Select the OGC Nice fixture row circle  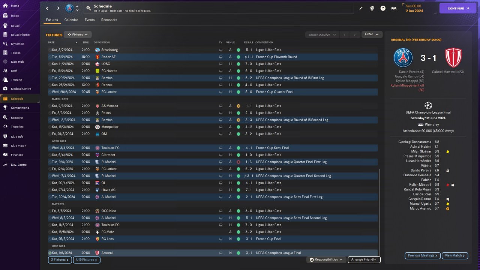pyautogui.click(x=50, y=211)
